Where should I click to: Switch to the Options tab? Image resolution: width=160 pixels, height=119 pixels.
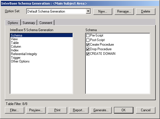13,23
